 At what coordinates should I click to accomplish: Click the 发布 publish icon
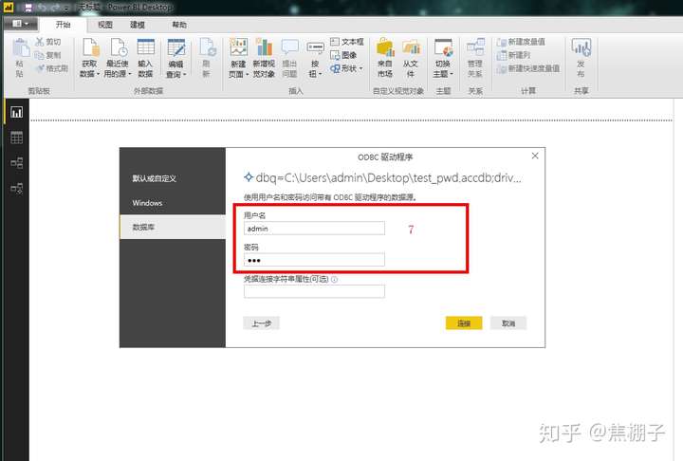coord(581,48)
